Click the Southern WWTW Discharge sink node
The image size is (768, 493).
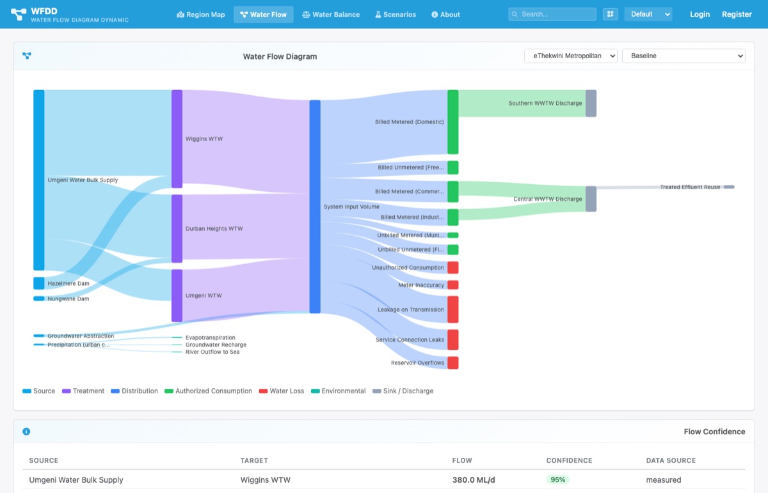tap(591, 104)
